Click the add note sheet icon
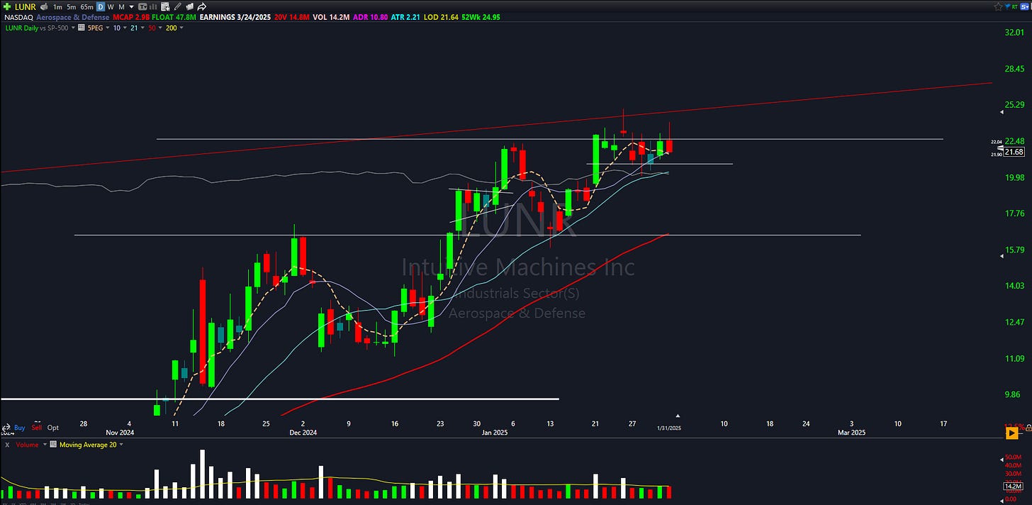1032x505 pixels. pyautogui.click(x=165, y=6)
